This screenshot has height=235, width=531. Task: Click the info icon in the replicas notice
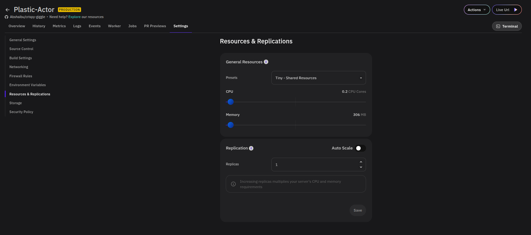click(x=233, y=184)
